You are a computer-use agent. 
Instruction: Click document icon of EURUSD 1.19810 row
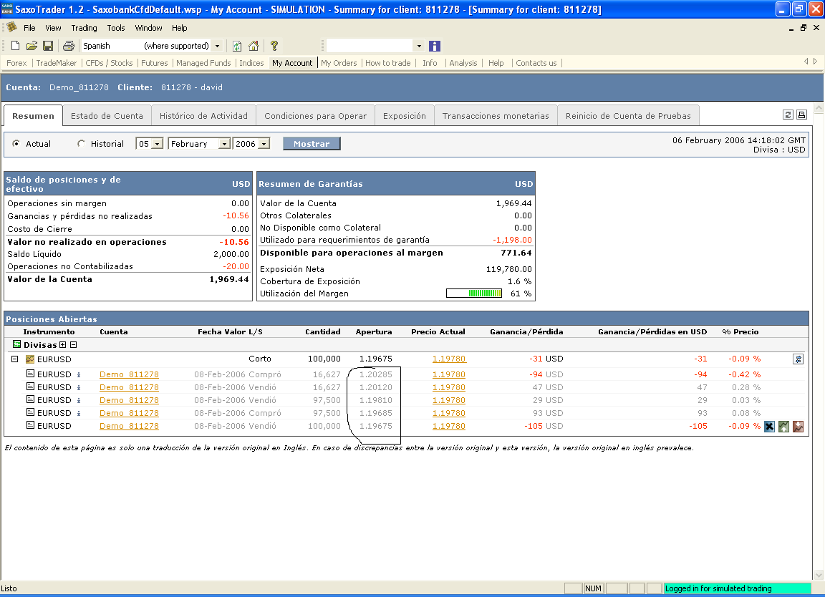(x=31, y=399)
